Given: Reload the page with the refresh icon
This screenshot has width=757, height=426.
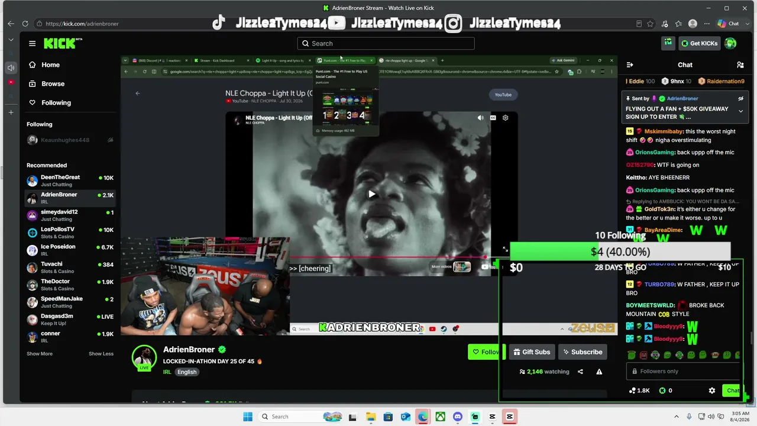Looking at the screenshot, I should pos(25,24).
